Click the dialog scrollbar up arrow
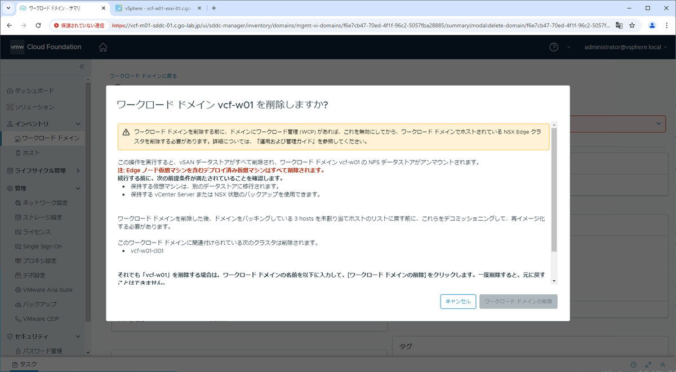 coord(554,124)
